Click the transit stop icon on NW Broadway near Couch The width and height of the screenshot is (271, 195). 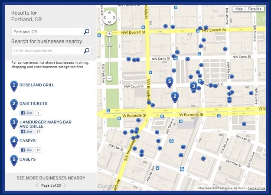[150, 72]
